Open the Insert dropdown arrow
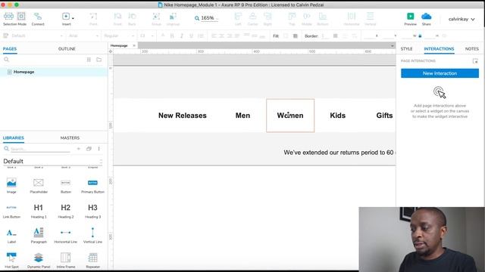 pos(73,18)
